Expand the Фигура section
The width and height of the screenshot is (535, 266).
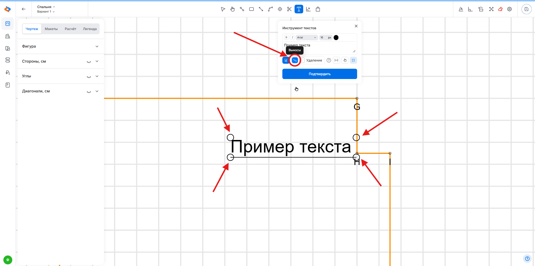point(97,46)
